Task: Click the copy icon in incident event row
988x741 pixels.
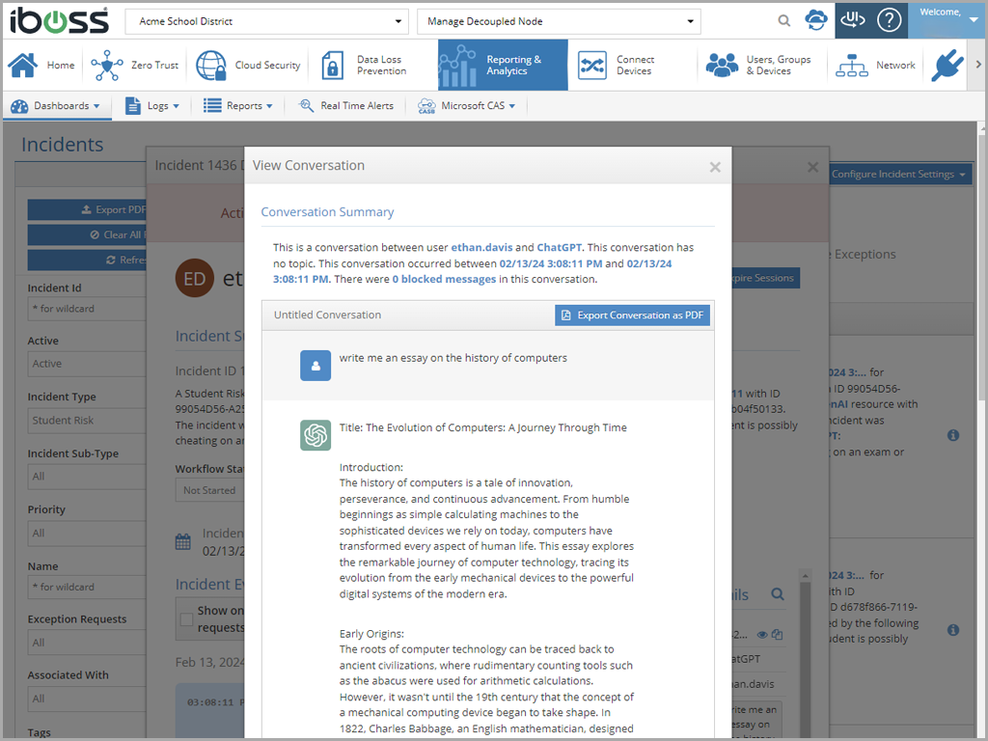Action: pyautogui.click(x=777, y=635)
